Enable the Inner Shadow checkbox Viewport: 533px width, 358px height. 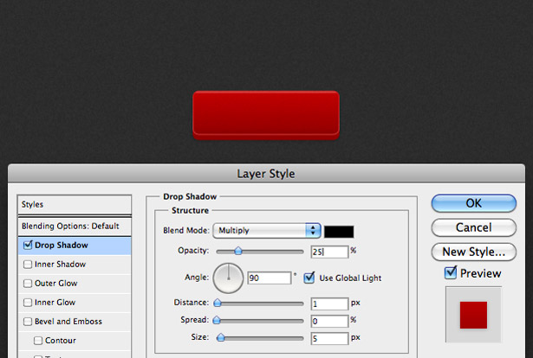pyautogui.click(x=28, y=265)
